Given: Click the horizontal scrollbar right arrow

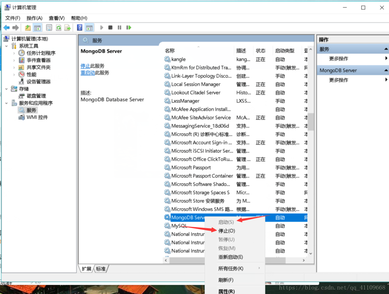Looking at the screenshot, I should tap(304, 260).
